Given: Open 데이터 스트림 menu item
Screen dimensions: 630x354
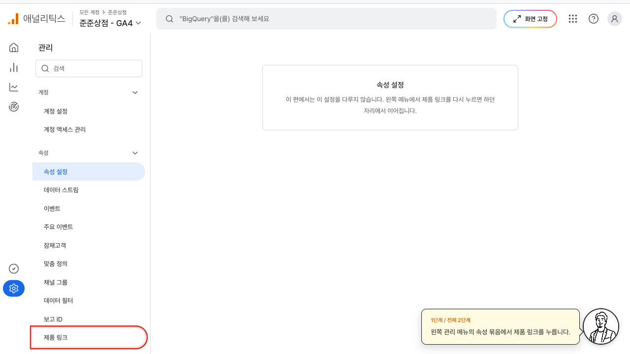Looking at the screenshot, I should tap(89, 190).
